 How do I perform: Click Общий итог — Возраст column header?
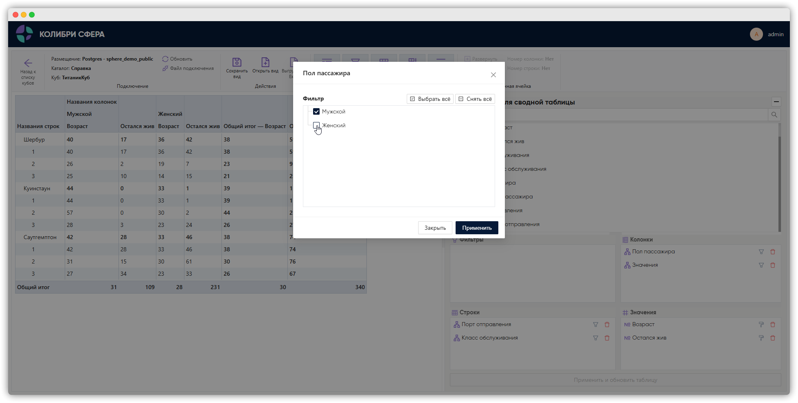point(254,126)
